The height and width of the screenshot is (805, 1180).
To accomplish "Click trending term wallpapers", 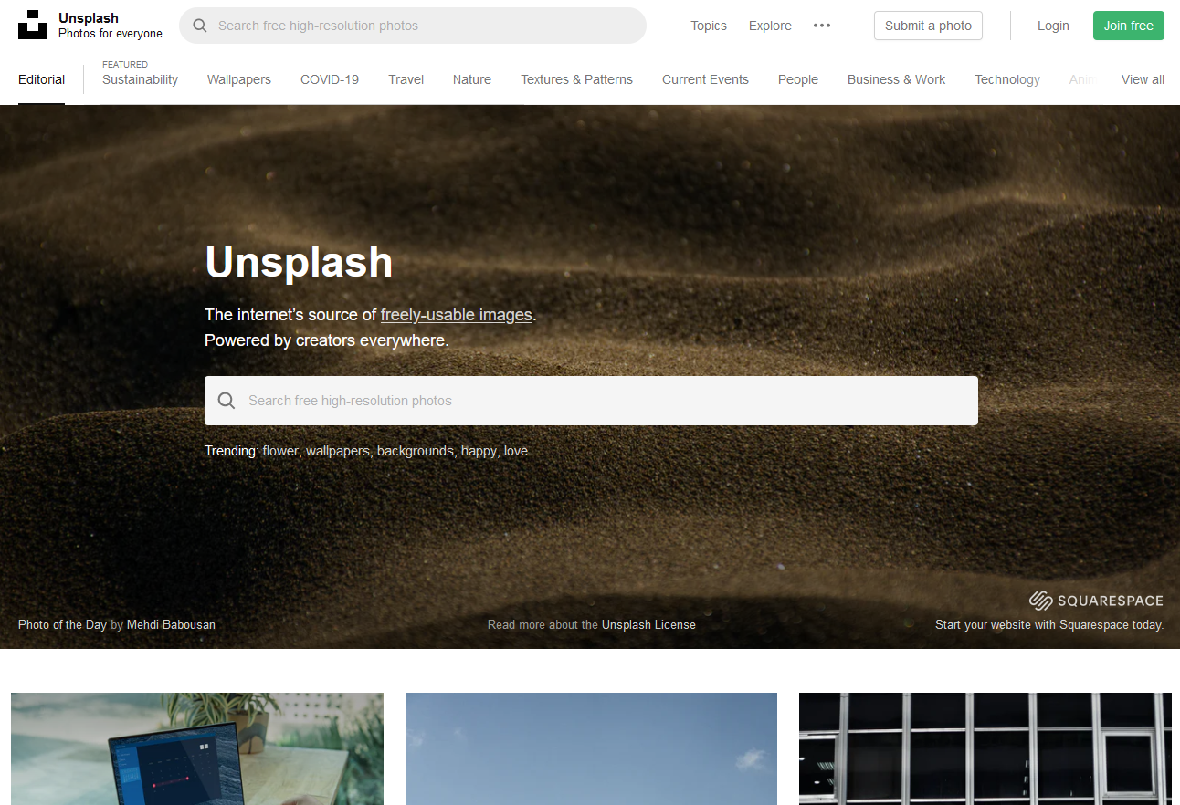I will click(338, 451).
